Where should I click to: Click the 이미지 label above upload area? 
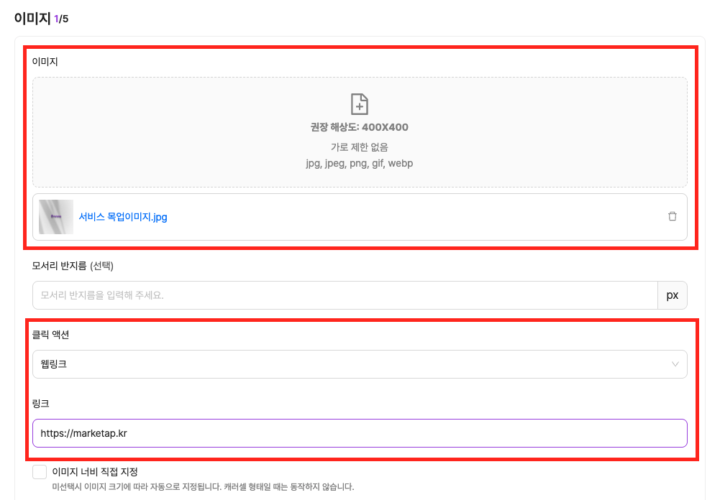(45, 62)
